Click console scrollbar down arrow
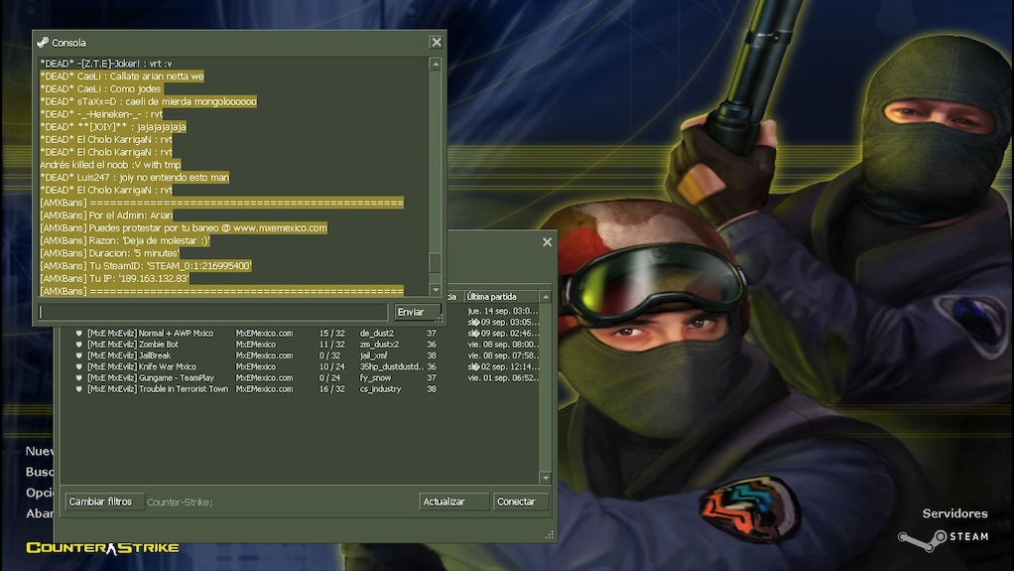The width and height of the screenshot is (1014, 571). 436,290
